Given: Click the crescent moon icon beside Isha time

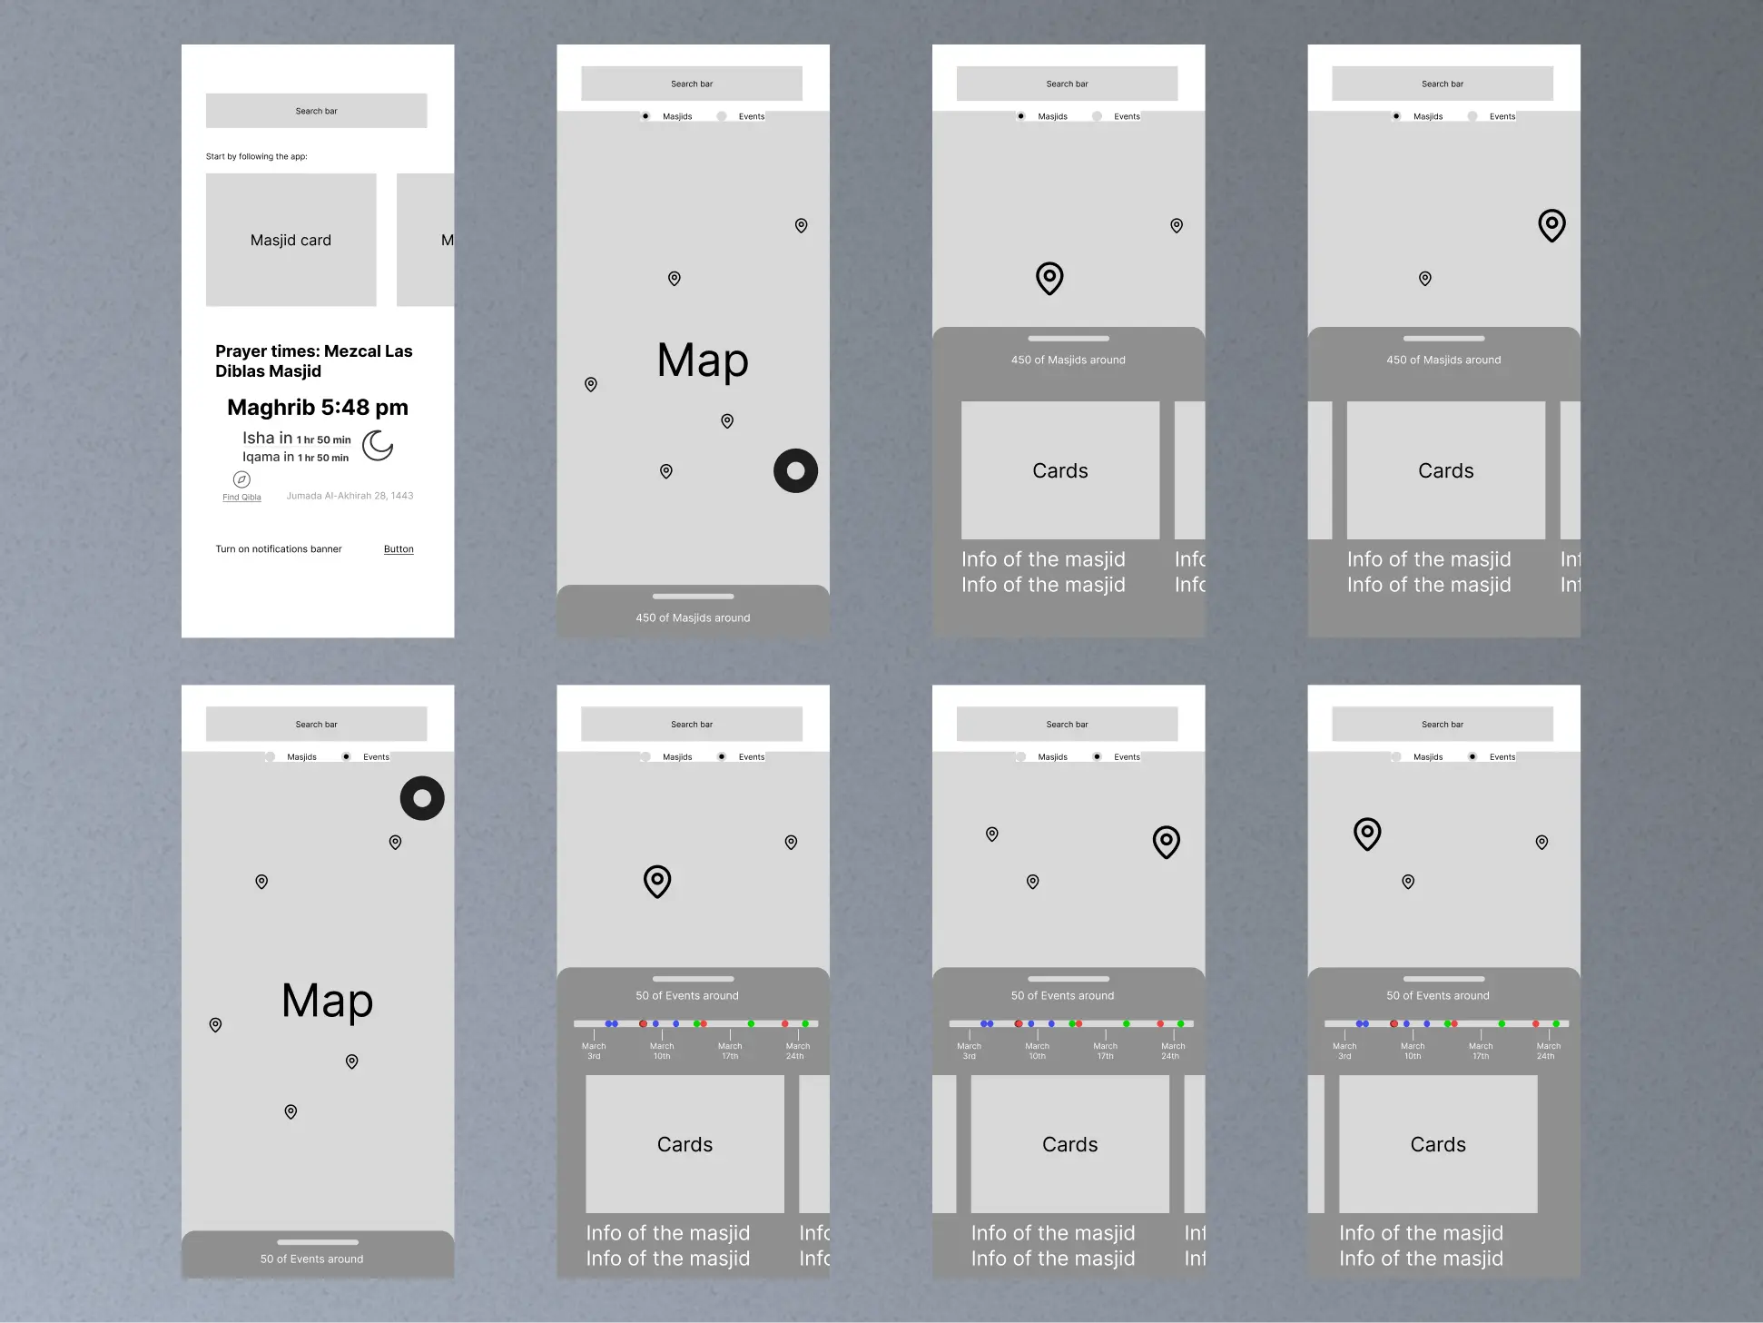Looking at the screenshot, I should coord(378,446).
